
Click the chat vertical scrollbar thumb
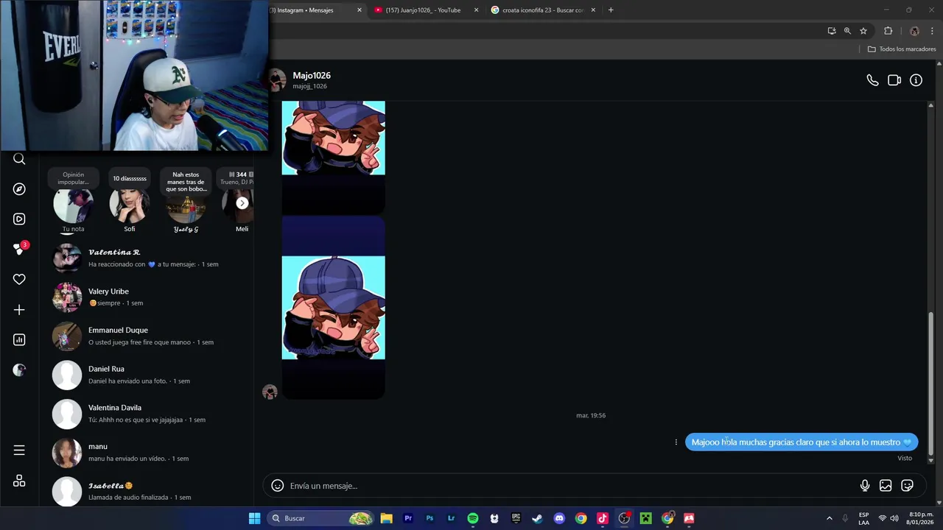pos(930,383)
